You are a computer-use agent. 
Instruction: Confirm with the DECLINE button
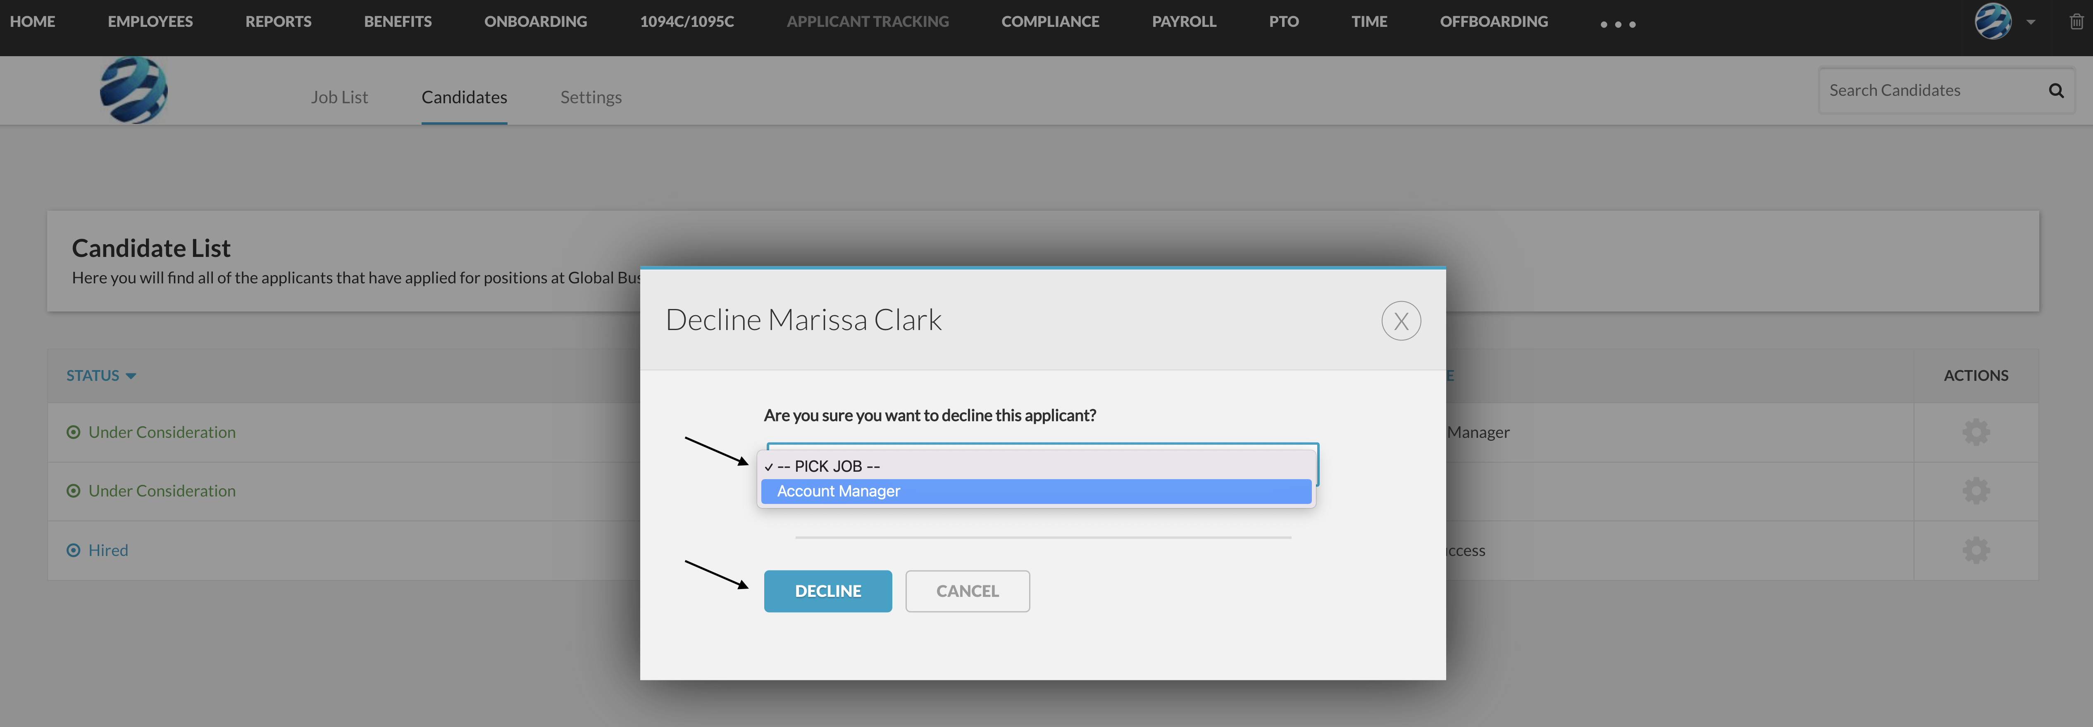coord(827,592)
